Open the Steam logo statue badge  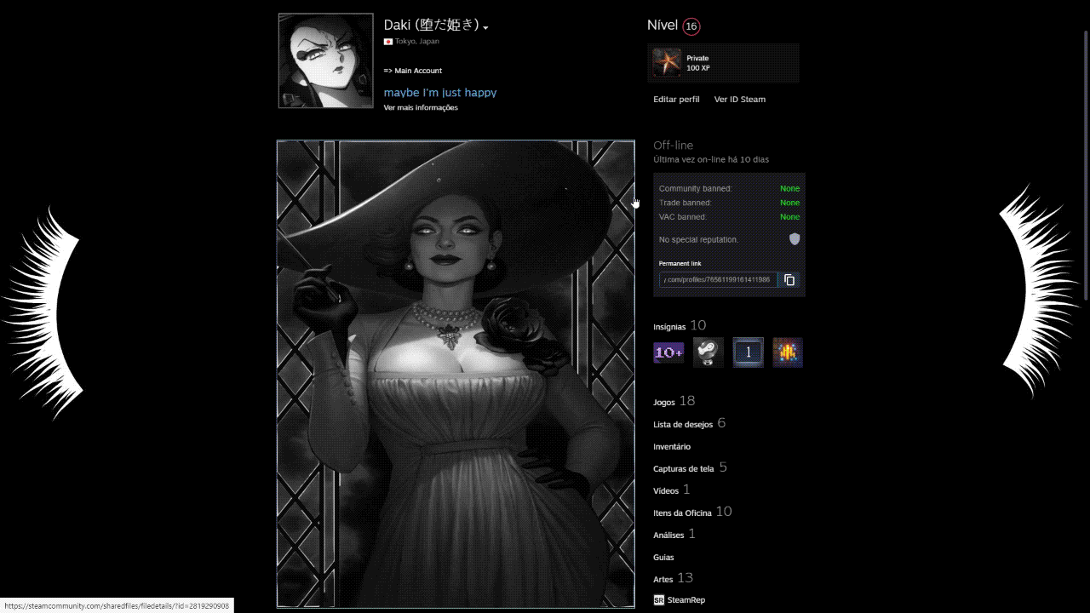click(708, 352)
